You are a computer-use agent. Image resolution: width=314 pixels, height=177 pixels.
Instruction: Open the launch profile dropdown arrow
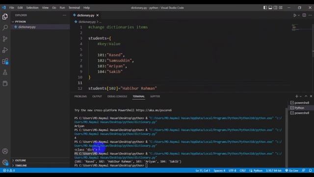pyautogui.click(x=300, y=96)
